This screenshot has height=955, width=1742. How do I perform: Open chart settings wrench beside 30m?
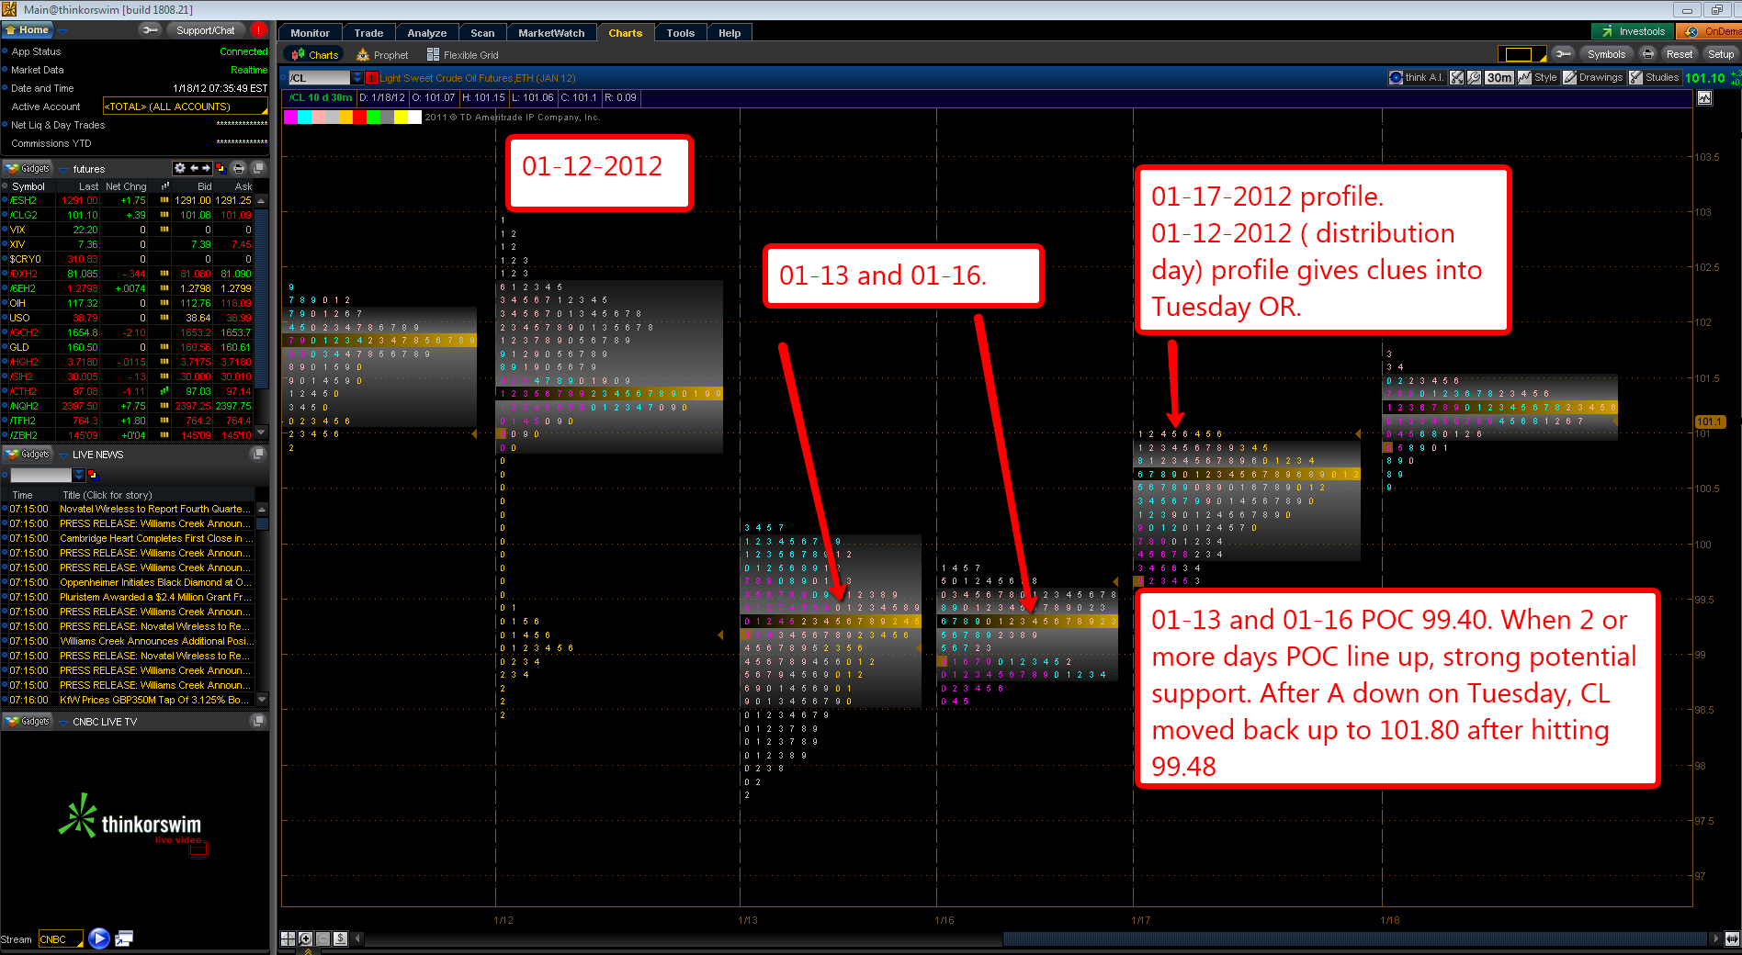click(x=1474, y=78)
